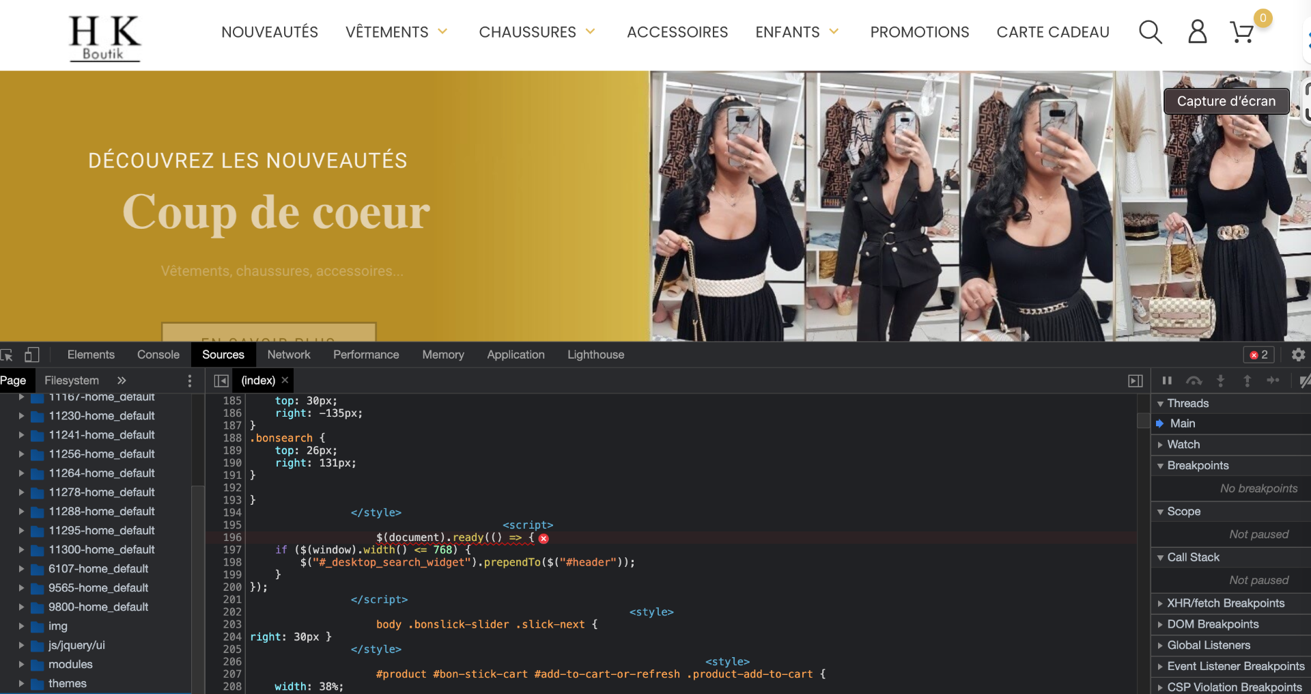
Task: Click the folder icon of the modules folder
Action: pyautogui.click(x=38, y=665)
